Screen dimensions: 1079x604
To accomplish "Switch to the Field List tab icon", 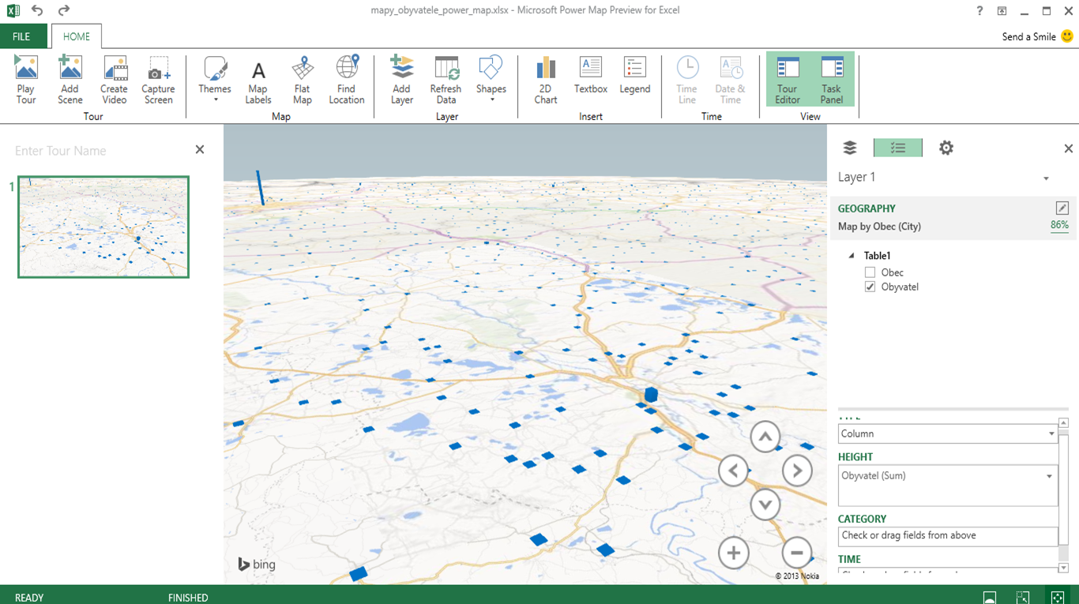I will click(x=897, y=148).
